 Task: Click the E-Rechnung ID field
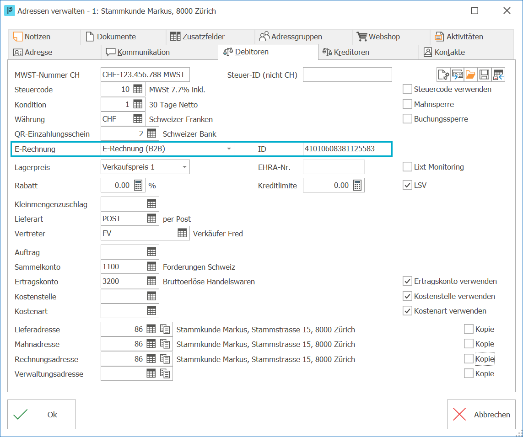pyautogui.click(x=347, y=149)
